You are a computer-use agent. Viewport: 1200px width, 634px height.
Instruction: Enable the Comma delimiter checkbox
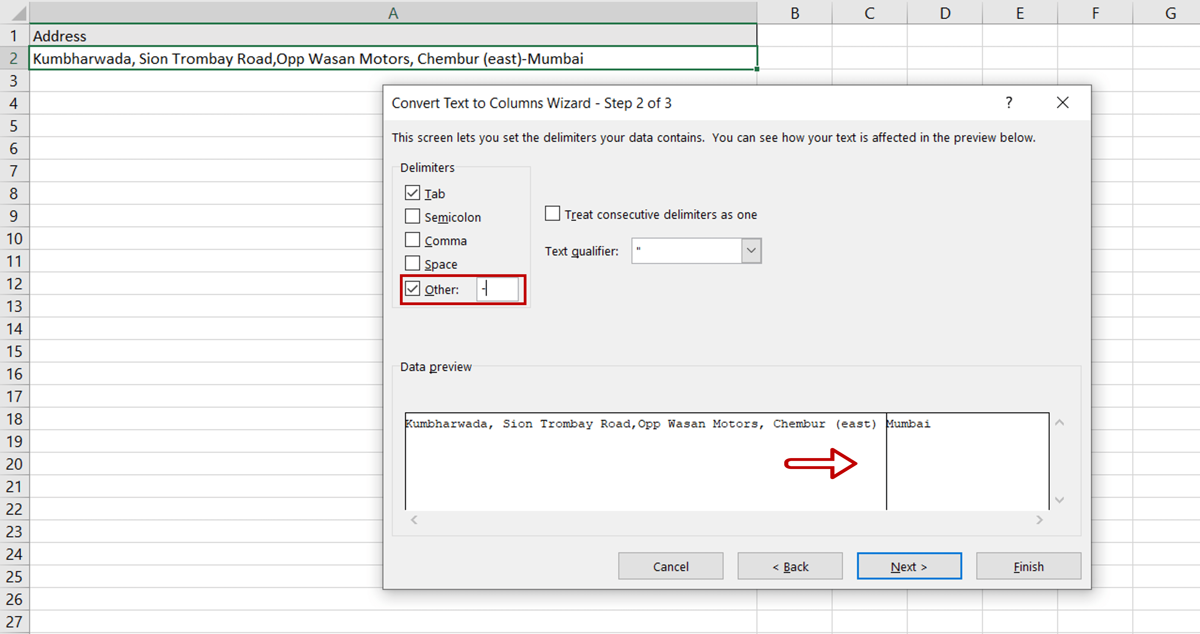(412, 240)
